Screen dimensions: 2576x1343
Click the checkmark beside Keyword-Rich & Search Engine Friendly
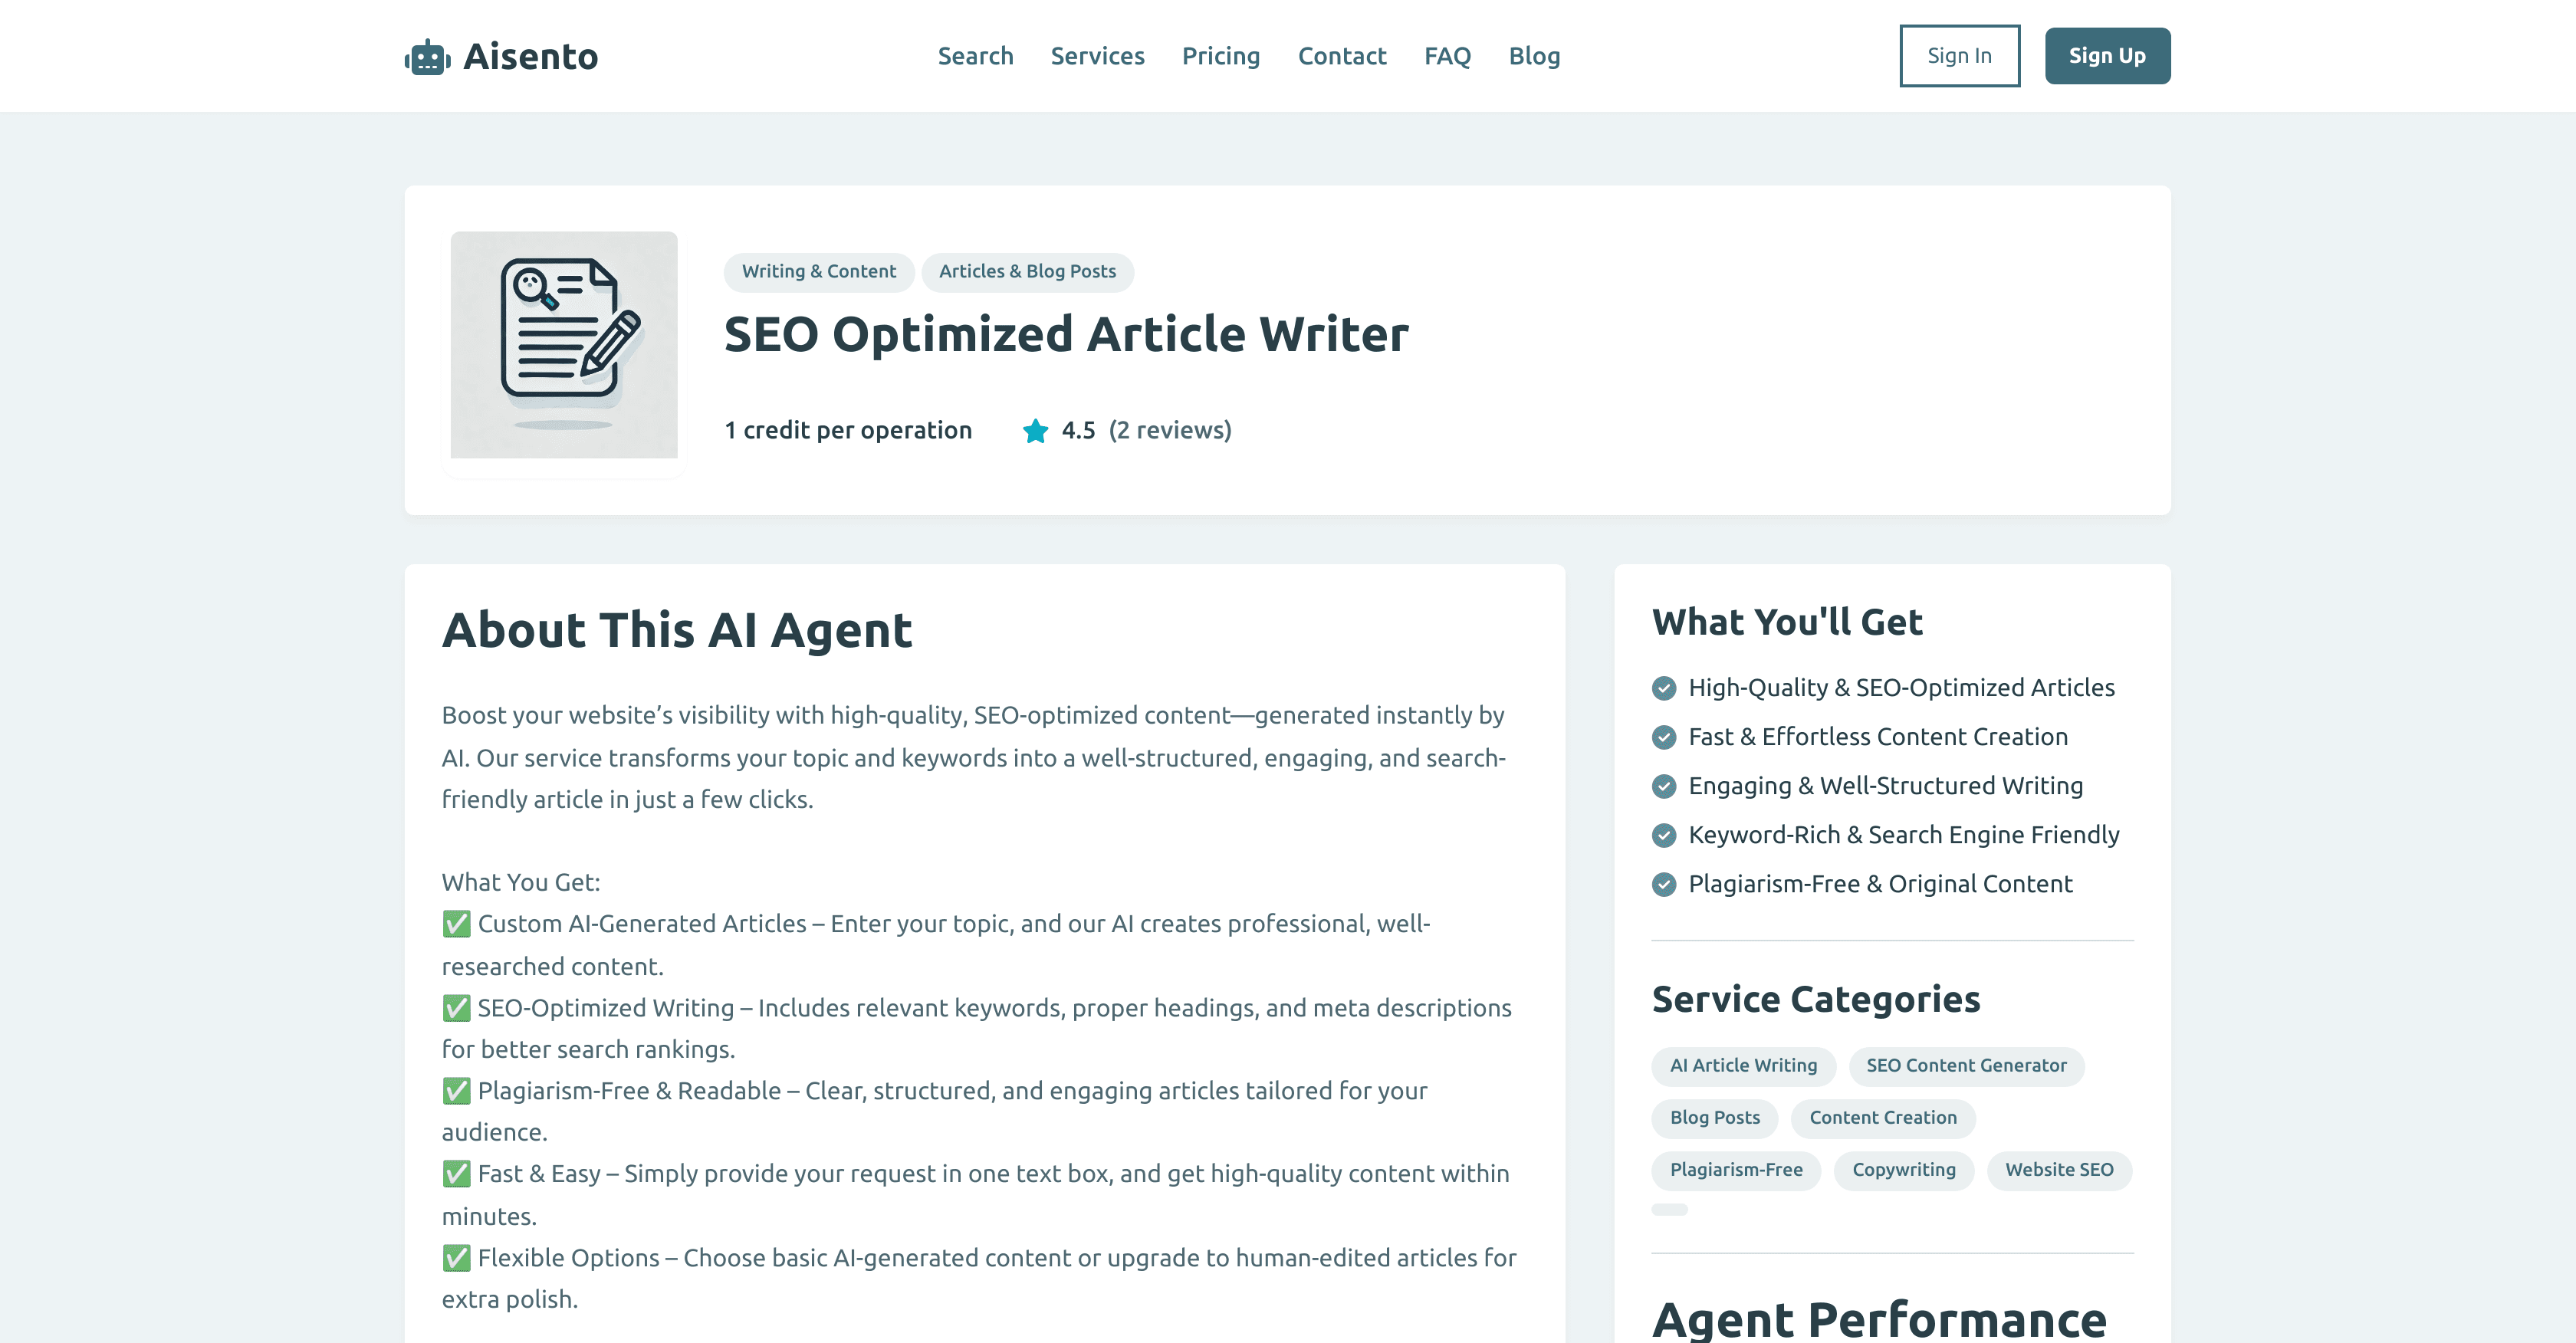point(1664,835)
